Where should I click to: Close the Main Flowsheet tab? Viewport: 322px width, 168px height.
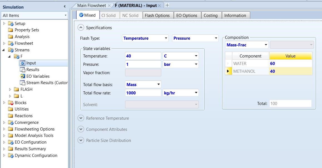pyautogui.click(x=109, y=6)
